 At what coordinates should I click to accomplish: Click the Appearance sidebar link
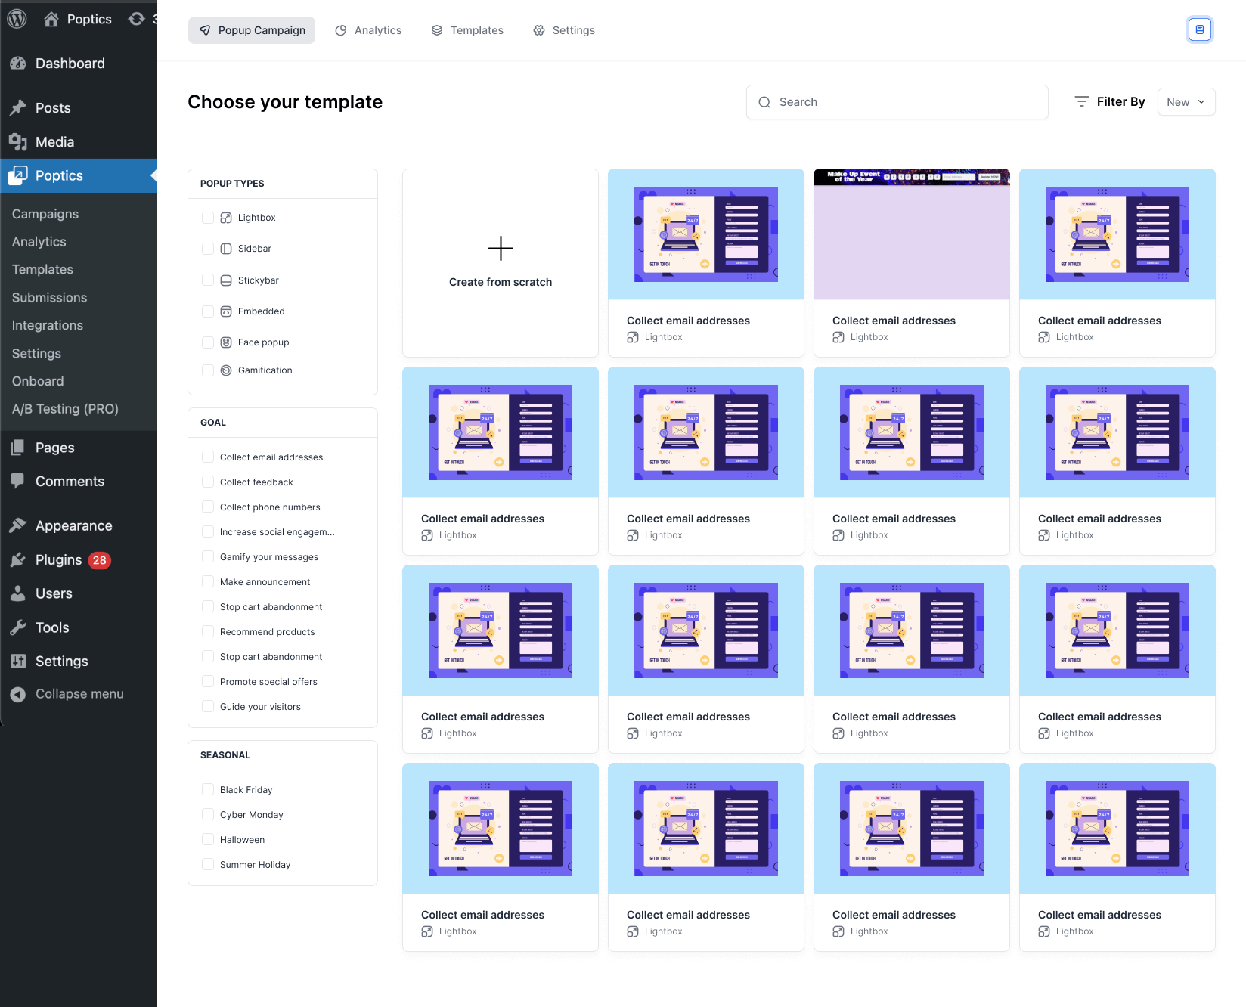click(73, 526)
